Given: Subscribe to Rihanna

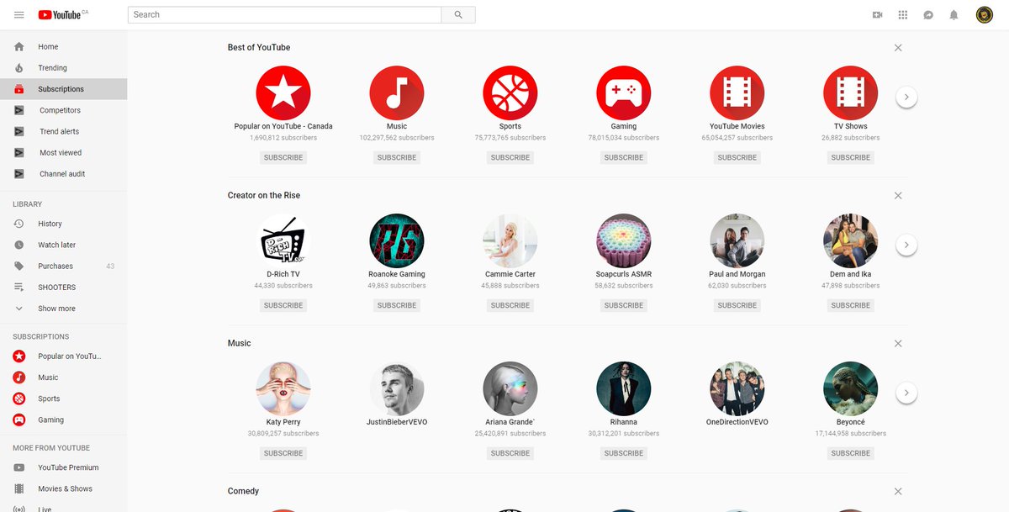Looking at the screenshot, I should [624, 453].
